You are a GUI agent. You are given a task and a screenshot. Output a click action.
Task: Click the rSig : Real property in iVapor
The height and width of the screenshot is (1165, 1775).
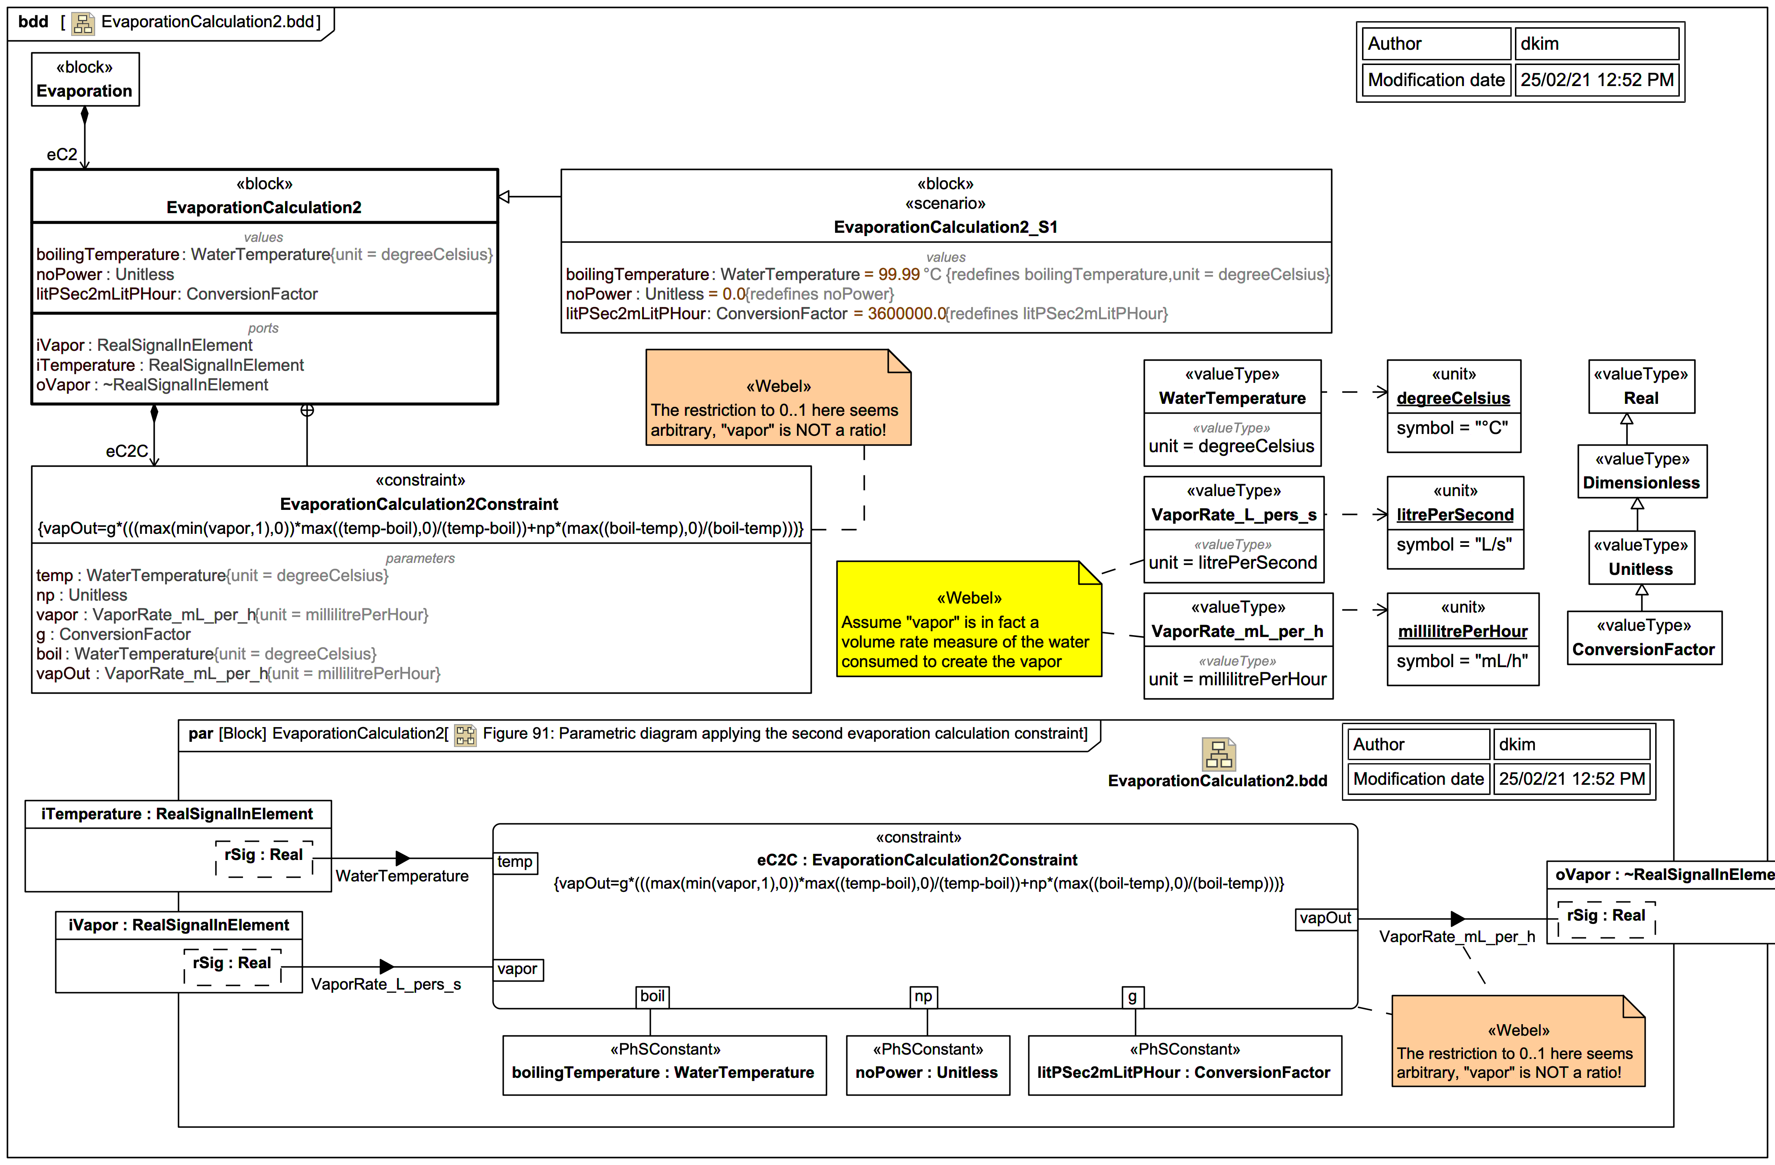(232, 963)
